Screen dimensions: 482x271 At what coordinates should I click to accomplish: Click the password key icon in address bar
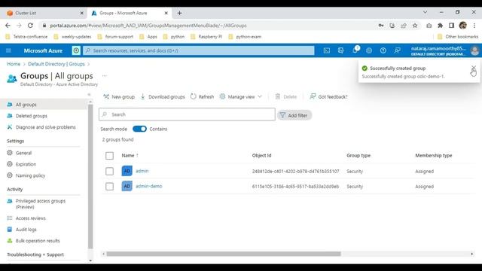[x=381, y=26]
